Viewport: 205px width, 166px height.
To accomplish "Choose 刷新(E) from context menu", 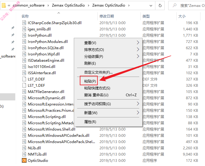I will 90,63.
